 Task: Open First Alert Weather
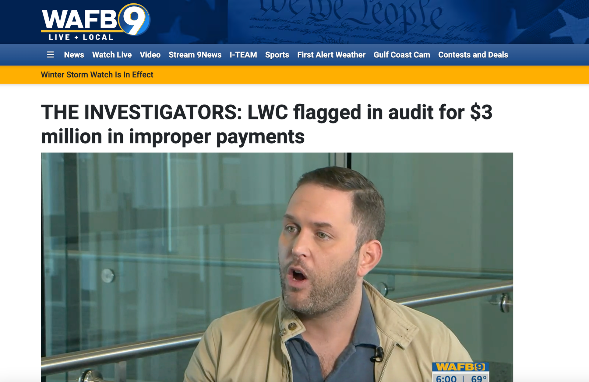click(331, 55)
